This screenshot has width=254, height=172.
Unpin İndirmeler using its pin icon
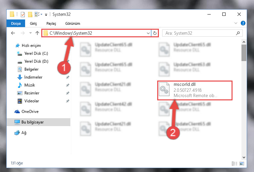(68, 77)
